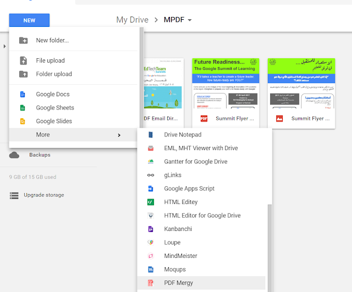Image resolution: width=352 pixels, height=292 pixels.
Task: Click the blue Google Docs icon
Action: click(x=23, y=94)
